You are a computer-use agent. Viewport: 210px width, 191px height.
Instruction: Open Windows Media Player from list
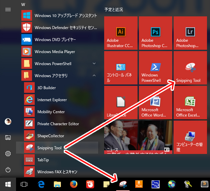(54, 52)
